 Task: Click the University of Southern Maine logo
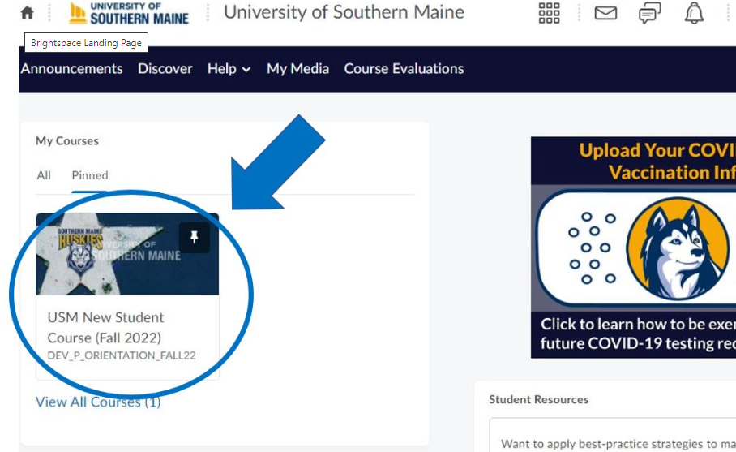pyautogui.click(x=130, y=13)
